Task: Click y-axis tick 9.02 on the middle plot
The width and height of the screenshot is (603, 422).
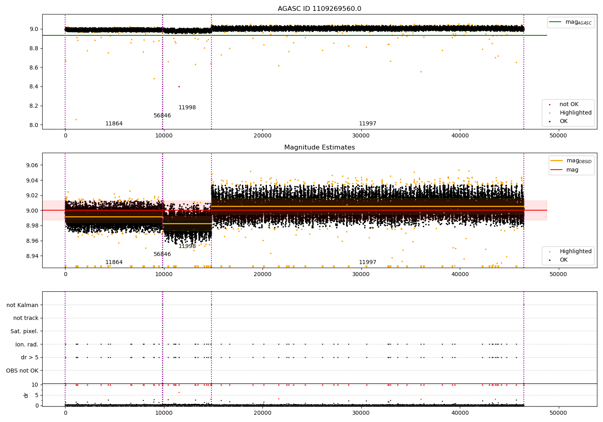Action: [32, 195]
